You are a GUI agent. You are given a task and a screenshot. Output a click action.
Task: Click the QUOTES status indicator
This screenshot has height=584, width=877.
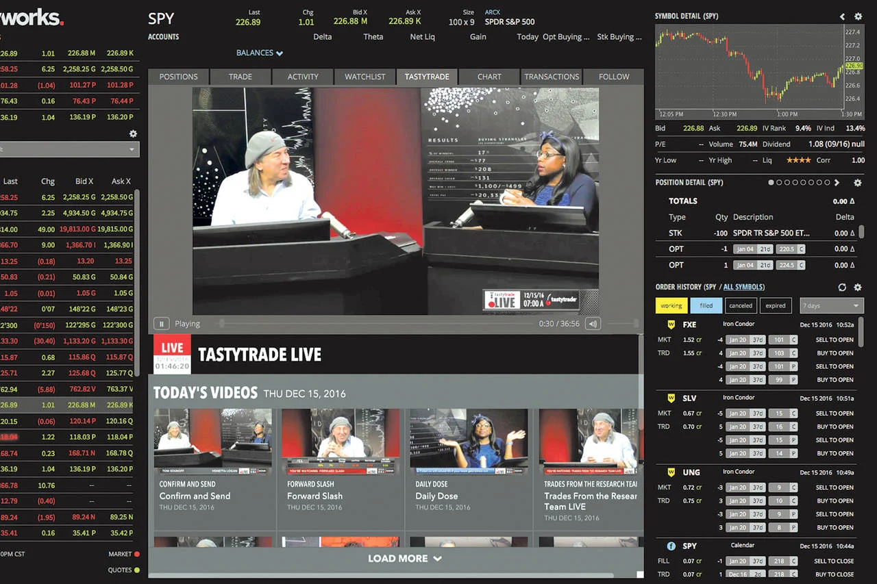pyautogui.click(x=136, y=570)
